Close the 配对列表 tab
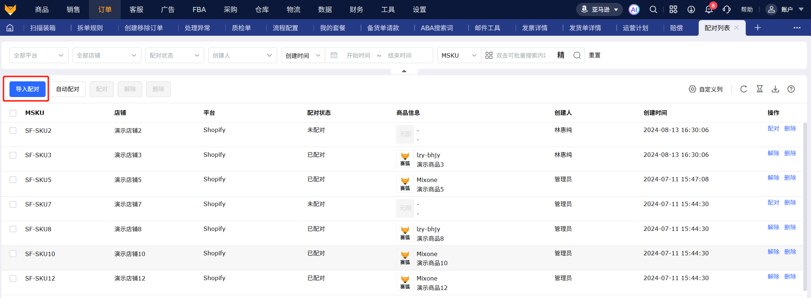The width and height of the screenshot is (811, 298). [737, 28]
